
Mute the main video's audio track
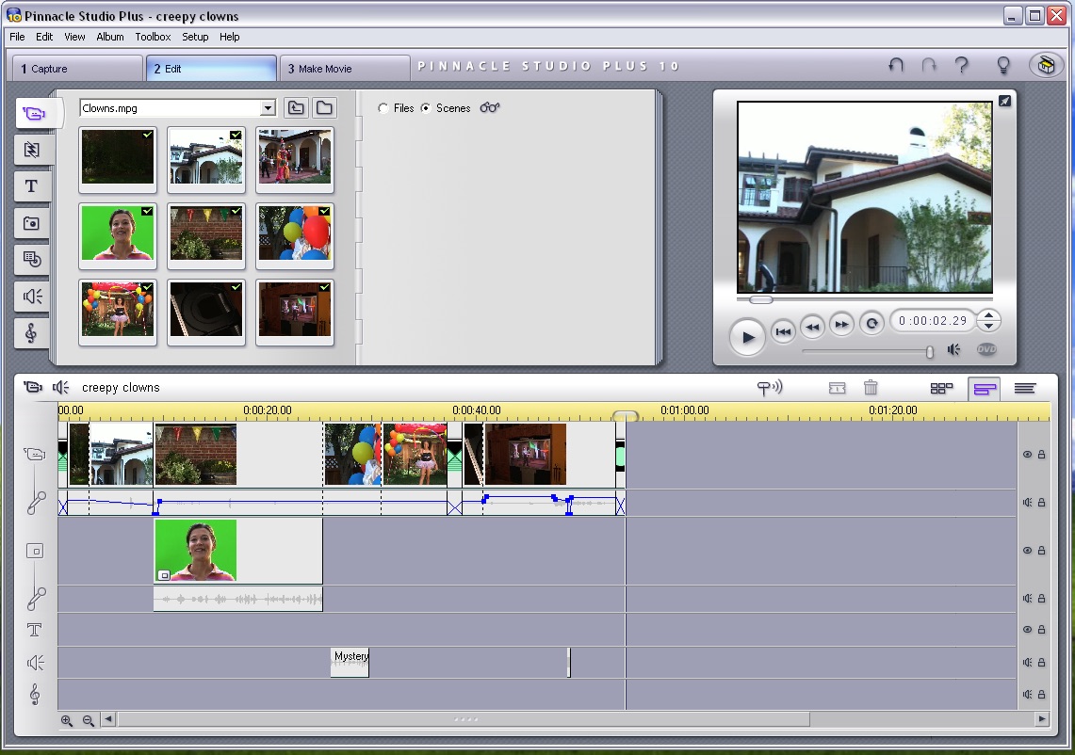[1027, 502]
